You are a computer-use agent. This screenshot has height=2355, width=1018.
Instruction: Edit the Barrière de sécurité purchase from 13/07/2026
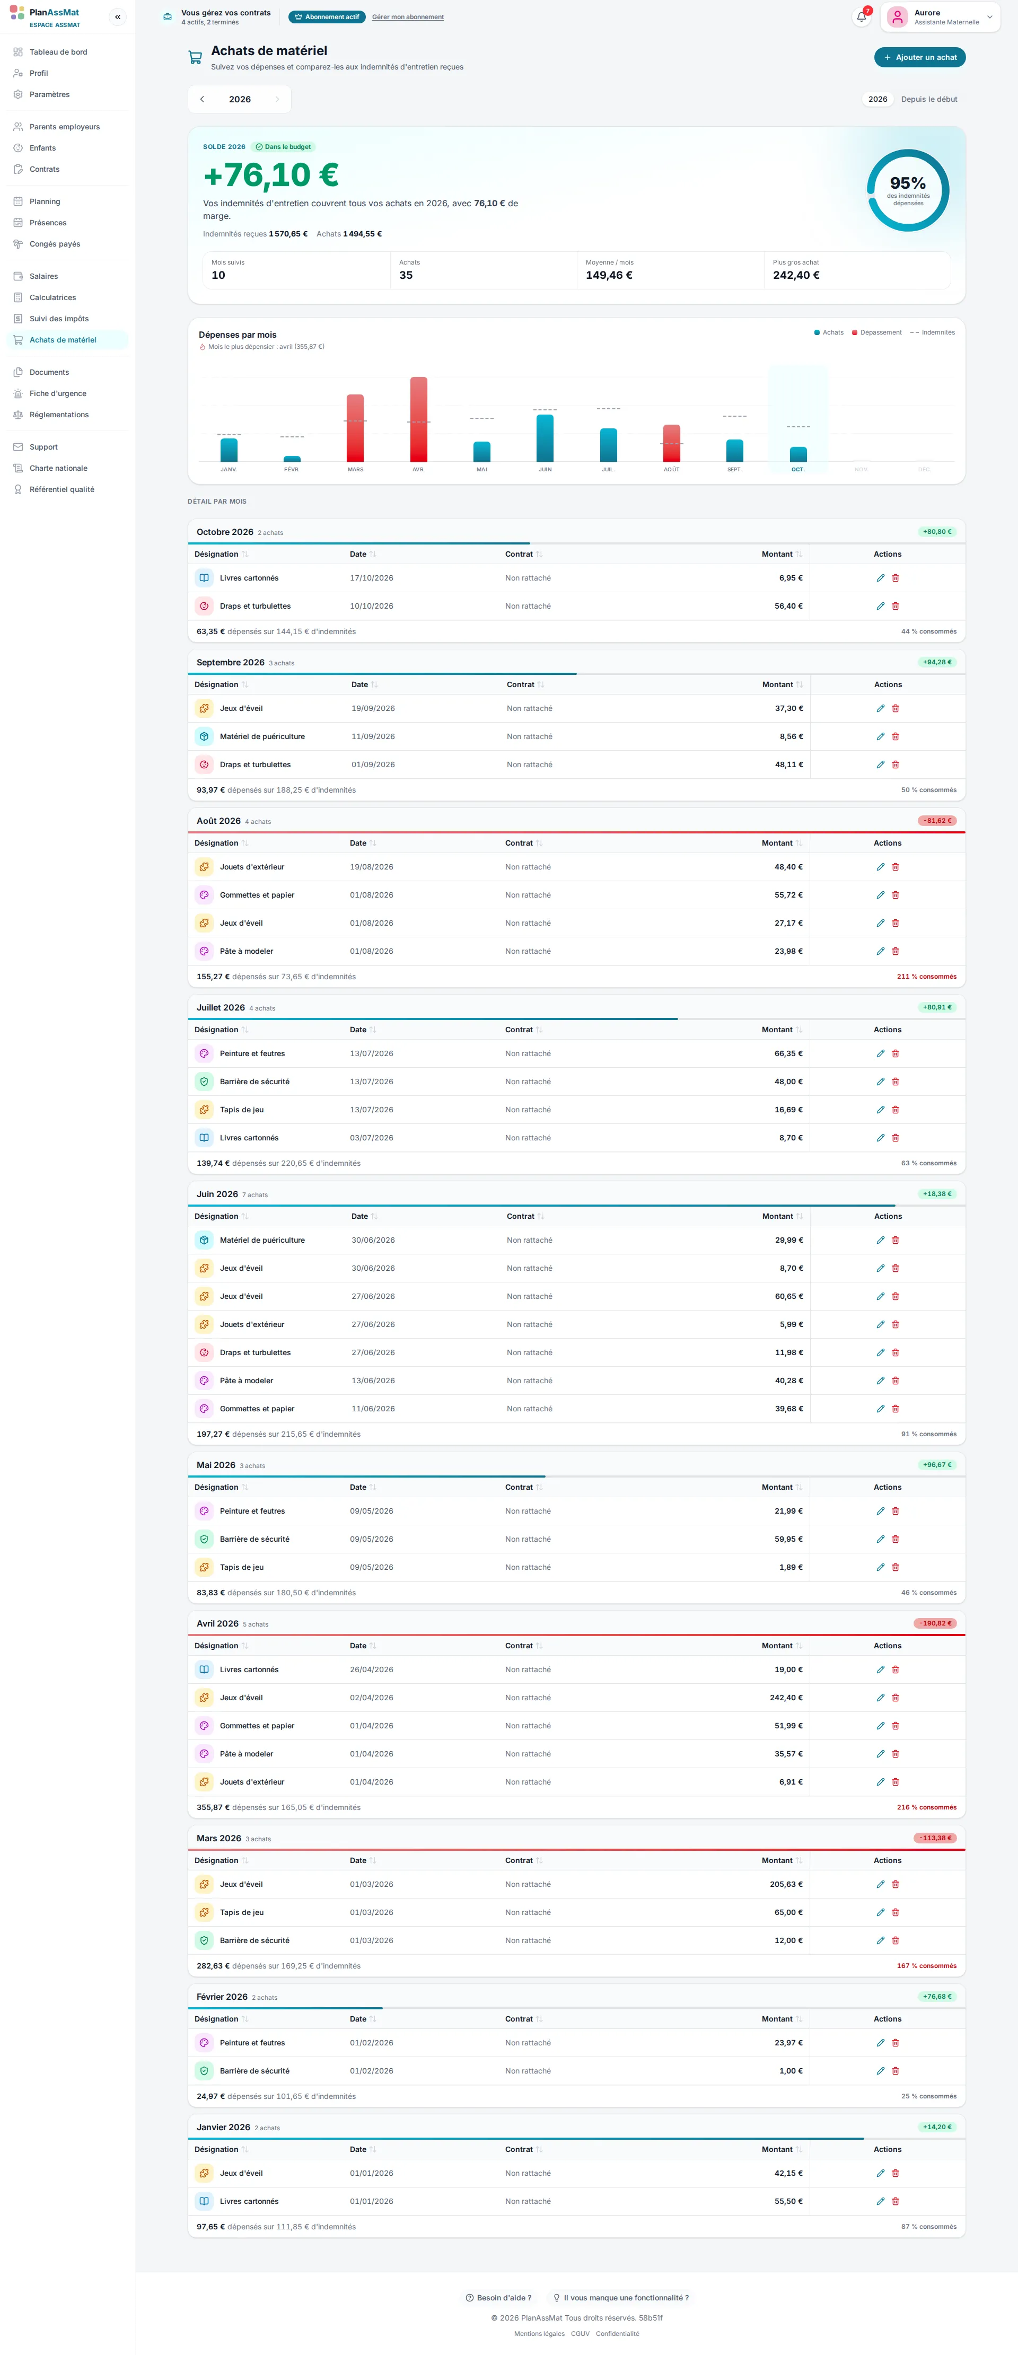pyautogui.click(x=880, y=1082)
